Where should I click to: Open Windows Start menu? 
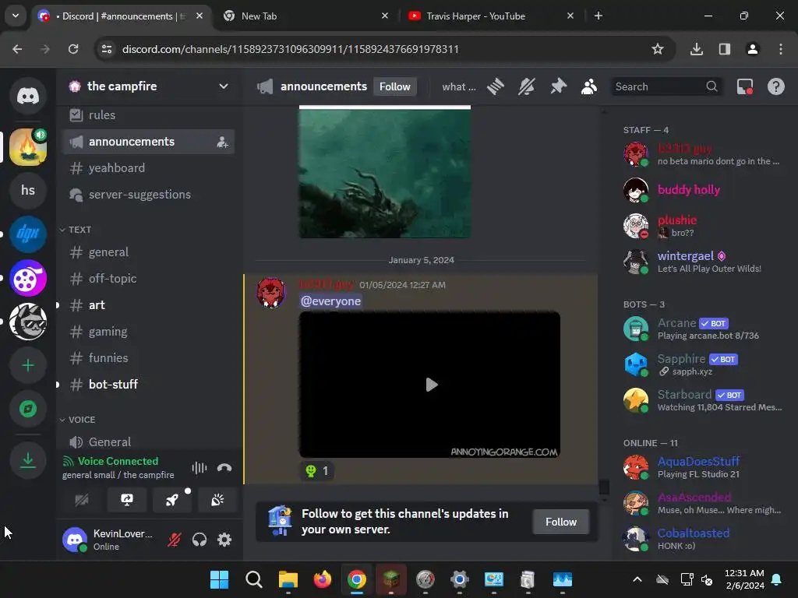[219, 579]
